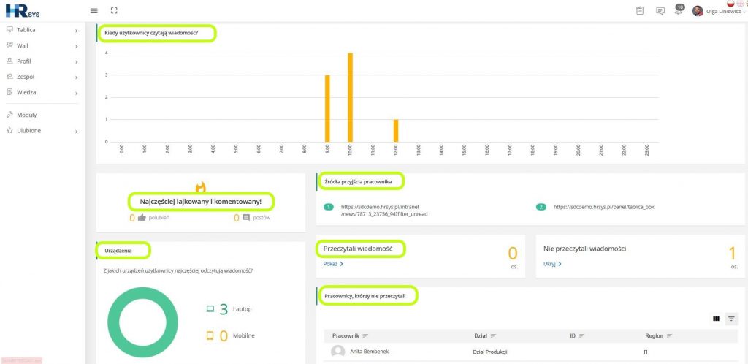748x364 pixels.
Task: Click the thumbs-up polubień icon
Action: [x=142, y=218]
